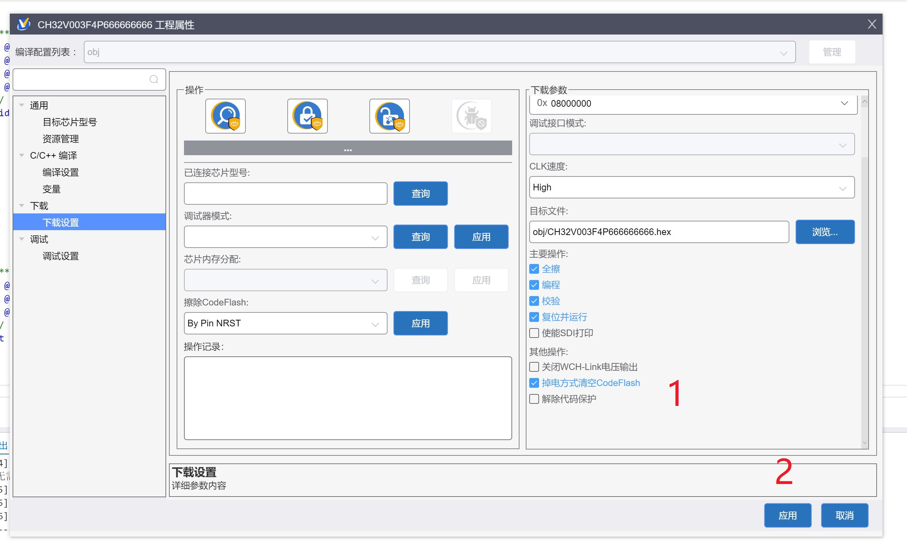Toggle 掉电方式清空CodeFlash checkbox
The height and width of the screenshot is (552, 907).
(534, 383)
